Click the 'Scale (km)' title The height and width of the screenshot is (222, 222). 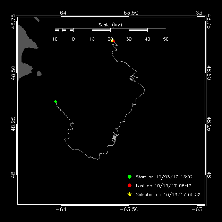coord(110,25)
